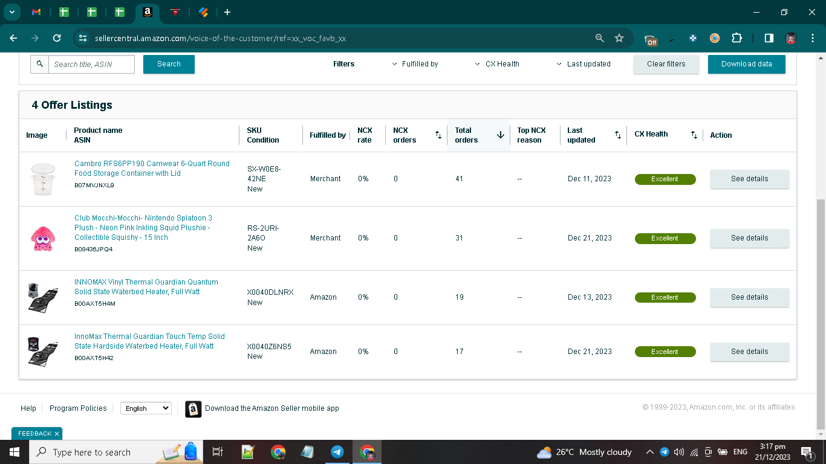Open the Windows notification center
The width and height of the screenshot is (826, 464).
coord(807,452)
